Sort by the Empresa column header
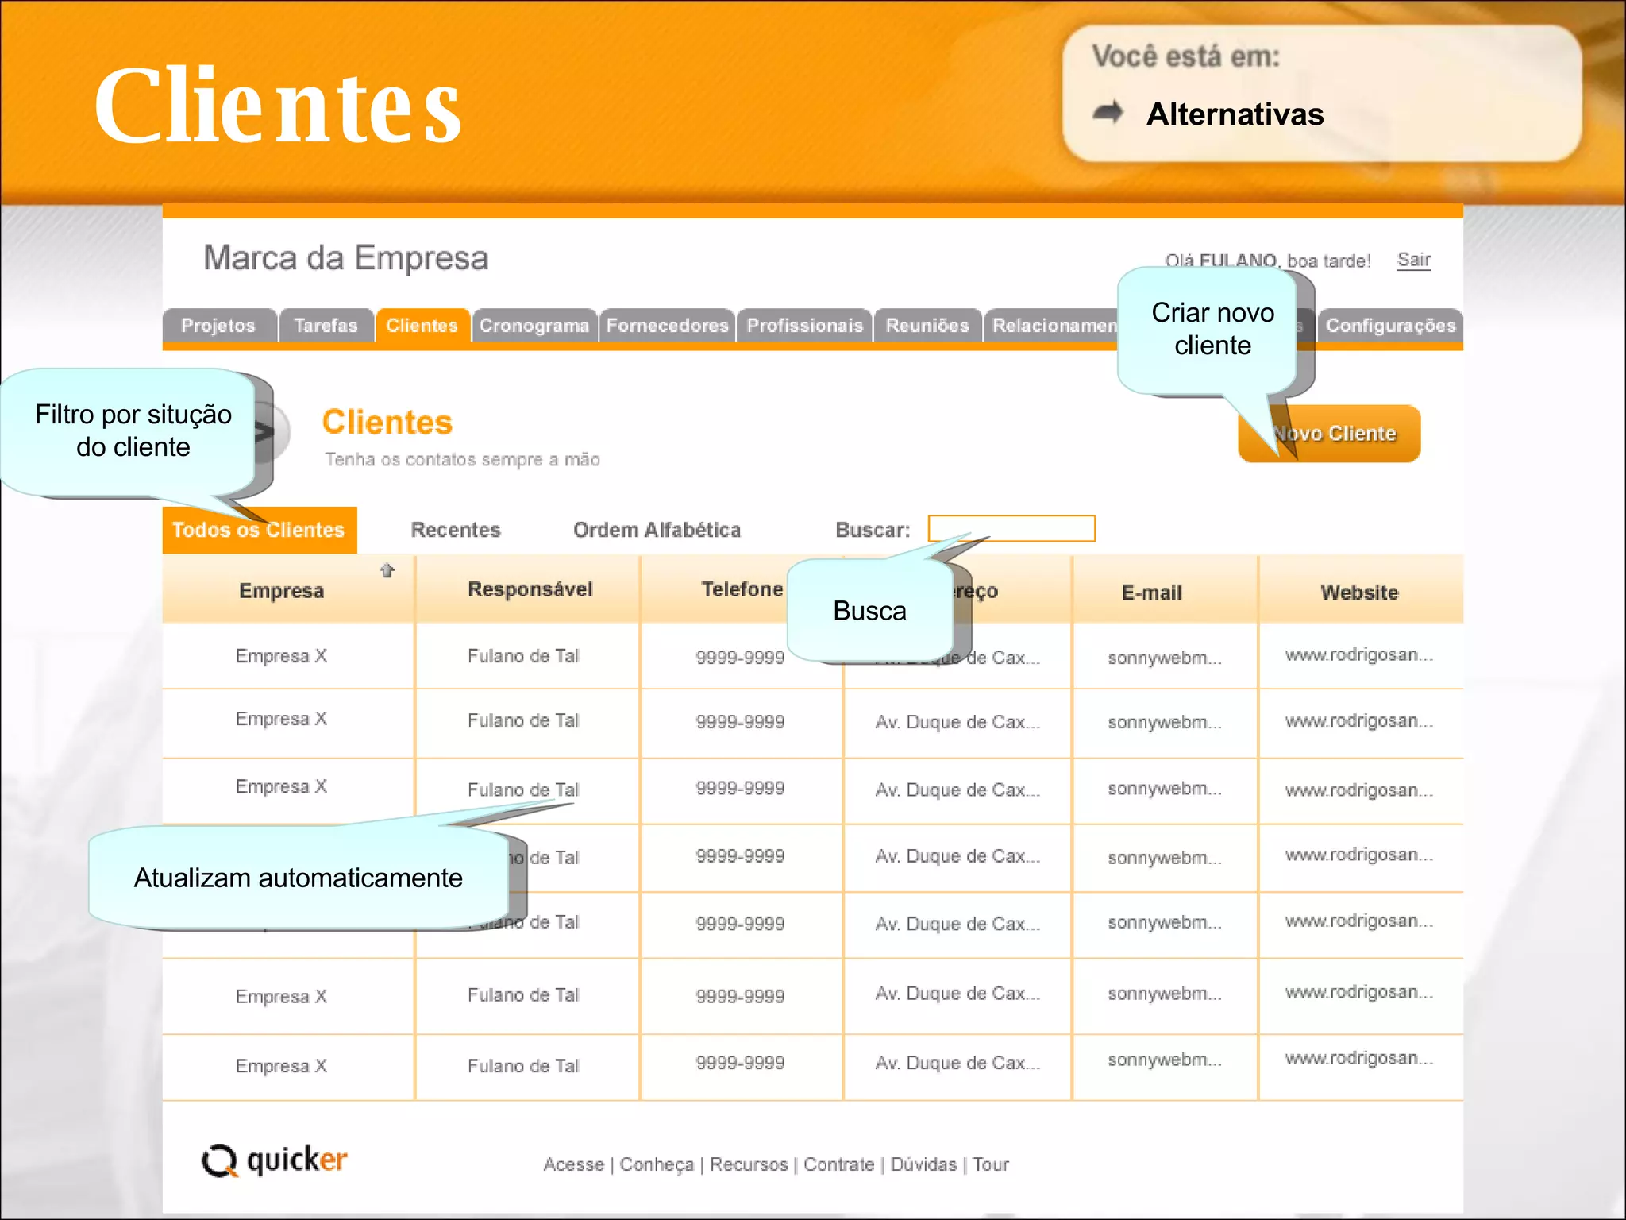Image resolution: width=1626 pixels, height=1220 pixels. [x=282, y=591]
